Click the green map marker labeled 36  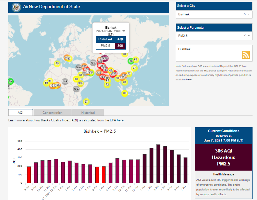point(131,61)
